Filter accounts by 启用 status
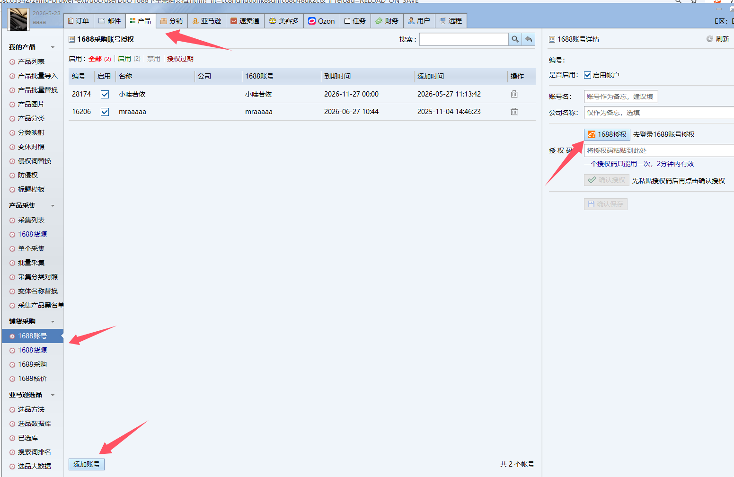This screenshot has width=734, height=477. click(124, 59)
